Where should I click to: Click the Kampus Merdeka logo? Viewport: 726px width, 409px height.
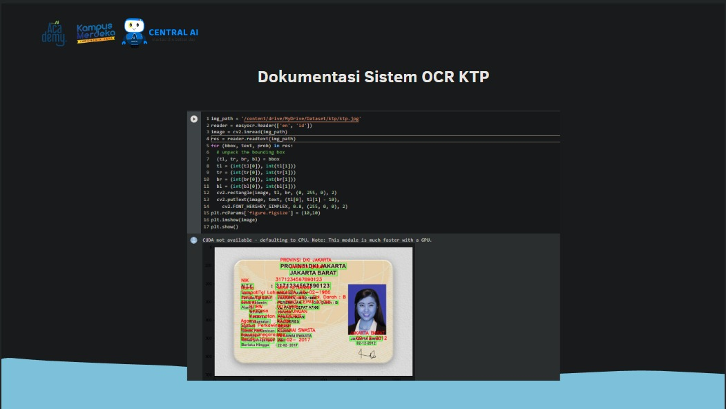pos(95,33)
